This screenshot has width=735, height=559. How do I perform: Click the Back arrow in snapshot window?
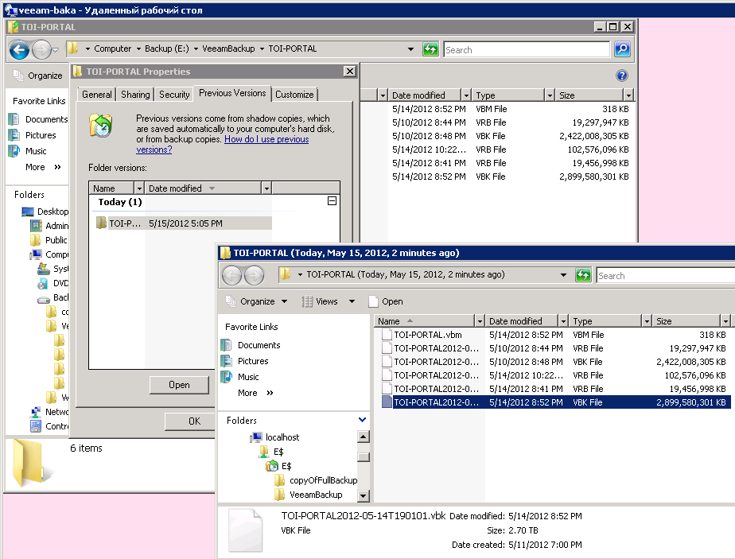[231, 275]
